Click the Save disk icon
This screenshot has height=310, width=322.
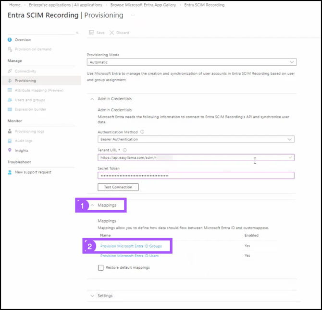92,33
